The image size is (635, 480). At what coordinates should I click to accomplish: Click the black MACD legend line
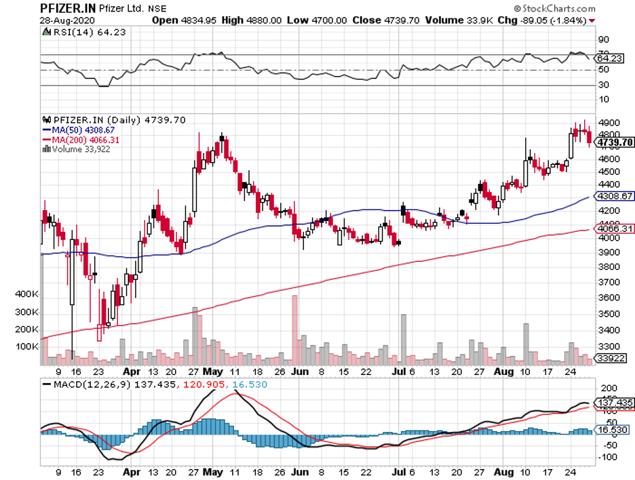(47, 384)
